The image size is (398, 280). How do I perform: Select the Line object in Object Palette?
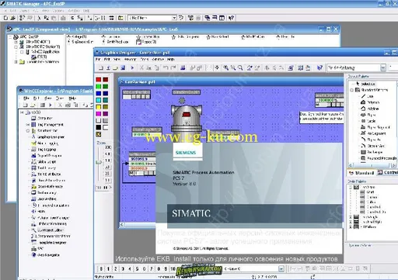pos(367,96)
